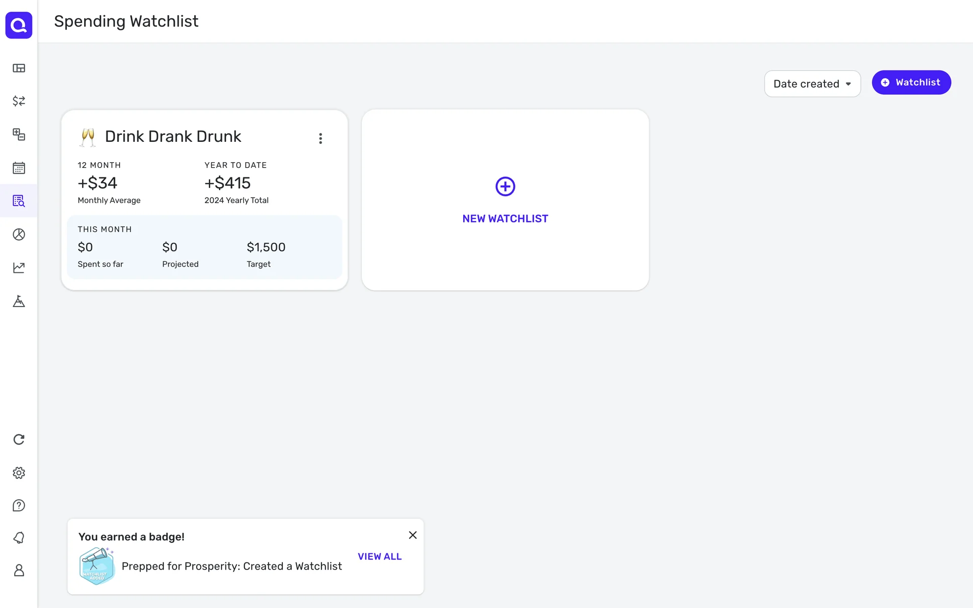Viewport: 973px width, 608px height.
Task: Open the user profile icon
Action: pos(19,571)
